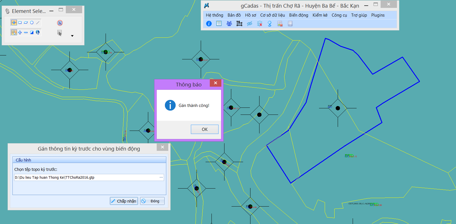
Task: Click the blue info icon in gCadas toolbar
Action: point(209,24)
